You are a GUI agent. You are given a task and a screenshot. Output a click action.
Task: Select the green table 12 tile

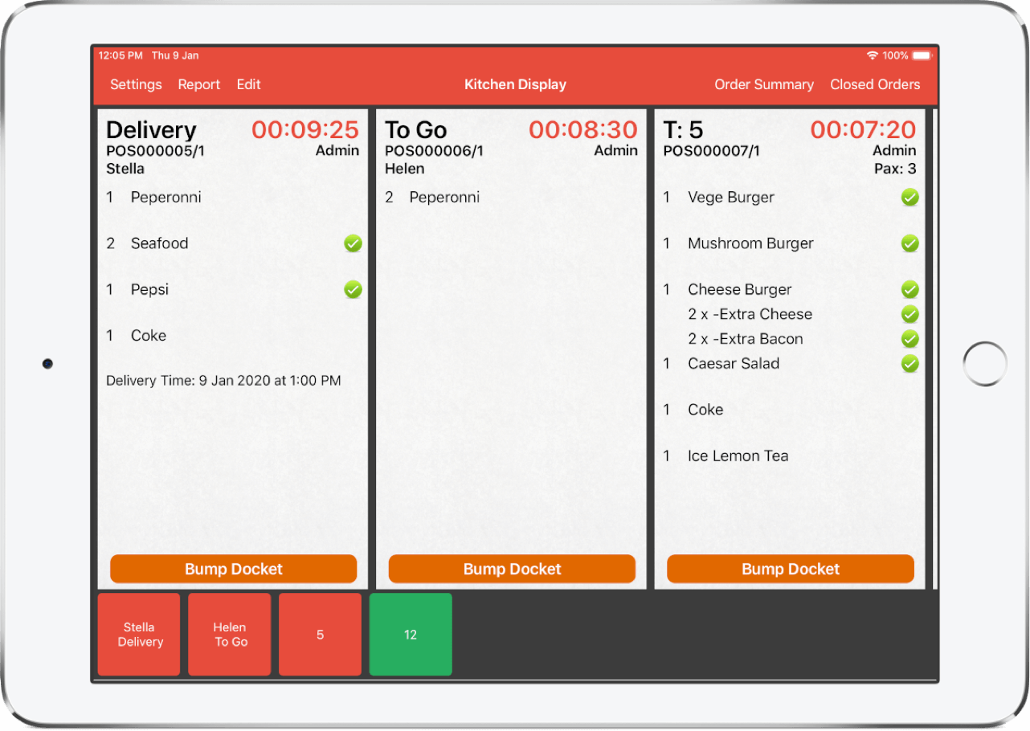(411, 635)
